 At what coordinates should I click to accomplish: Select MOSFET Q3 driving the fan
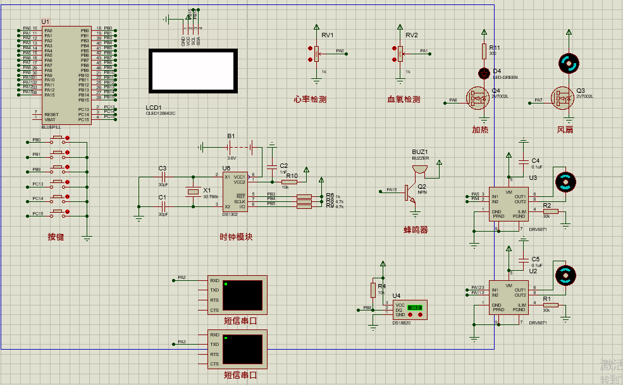[563, 98]
